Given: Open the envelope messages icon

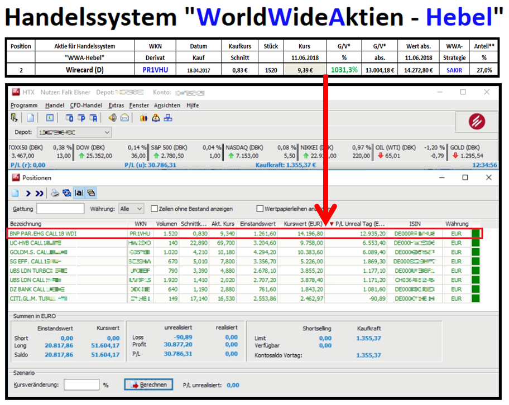Looking at the screenshot, I should click(124, 118).
